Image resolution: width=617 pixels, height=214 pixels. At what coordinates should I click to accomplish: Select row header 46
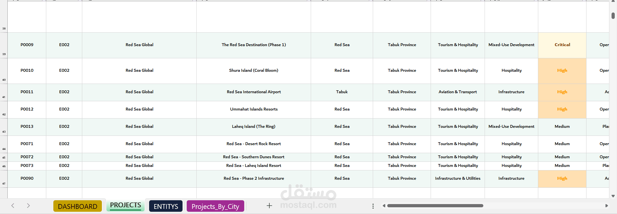[4, 166]
